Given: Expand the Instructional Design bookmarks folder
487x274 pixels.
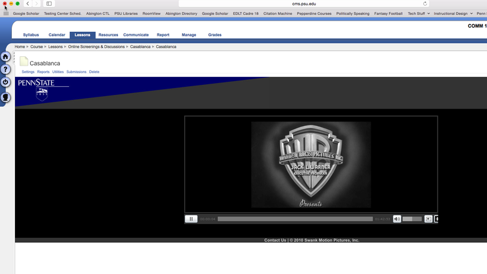Looking at the screenshot, I should (453, 14).
